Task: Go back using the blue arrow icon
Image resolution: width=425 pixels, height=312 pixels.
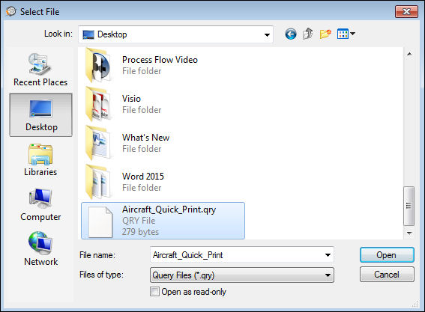Action: (291, 34)
